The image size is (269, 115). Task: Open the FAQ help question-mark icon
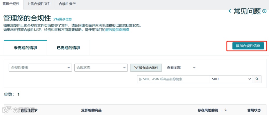pos(264,11)
